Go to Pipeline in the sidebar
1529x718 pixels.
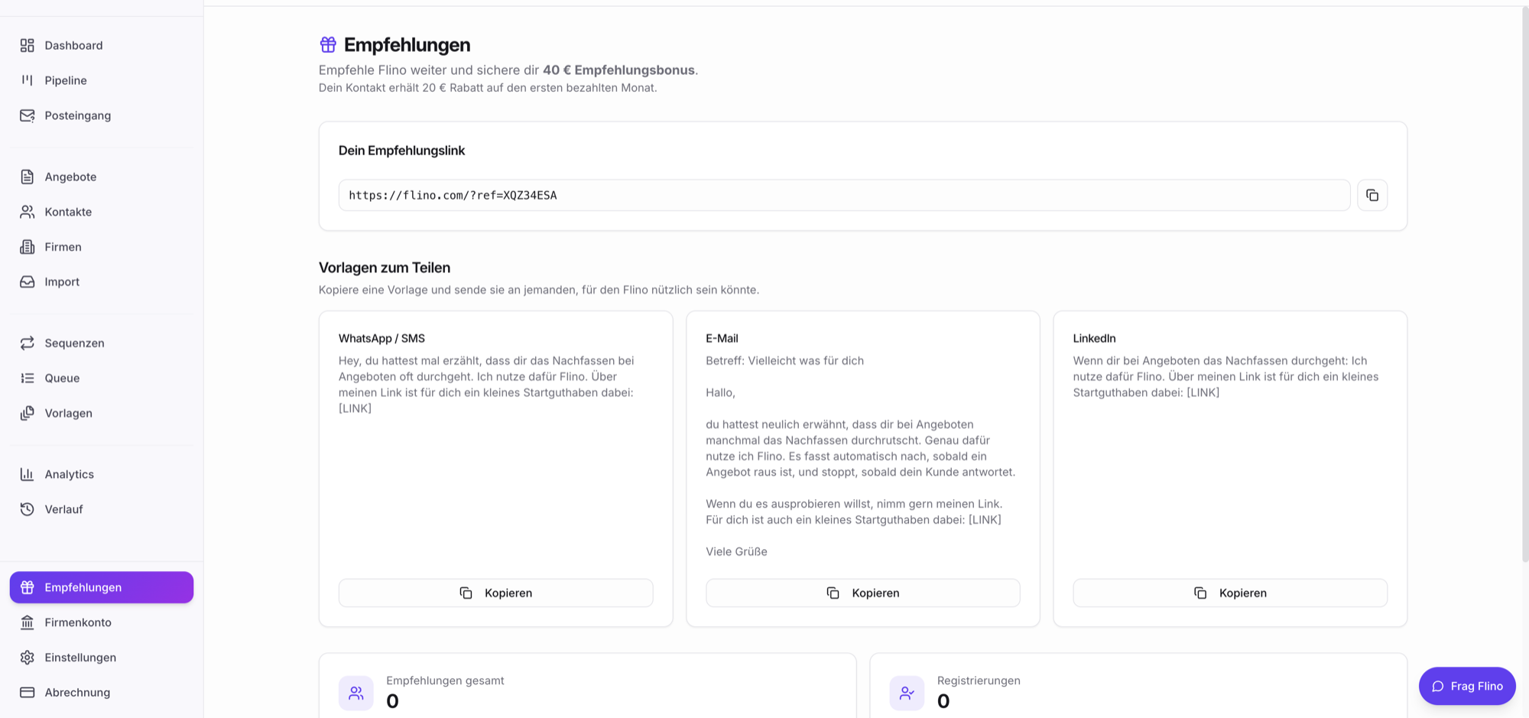(x=102, y=80)
